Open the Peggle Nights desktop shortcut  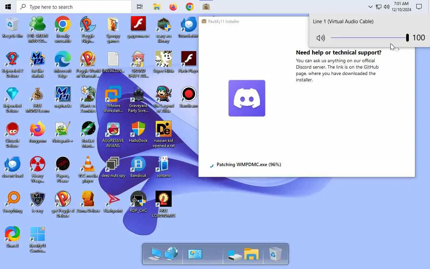pyautogui.click(x=88, y=30)
